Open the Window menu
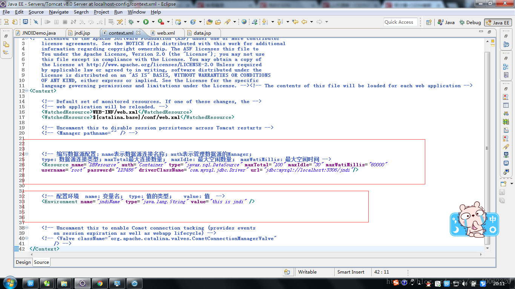Image resolution: width=515 pixels, height=289 pixels. [x=136, y=12]
